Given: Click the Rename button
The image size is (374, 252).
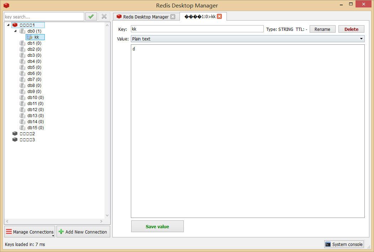Looking at the screenshot, I should [322, 29].
